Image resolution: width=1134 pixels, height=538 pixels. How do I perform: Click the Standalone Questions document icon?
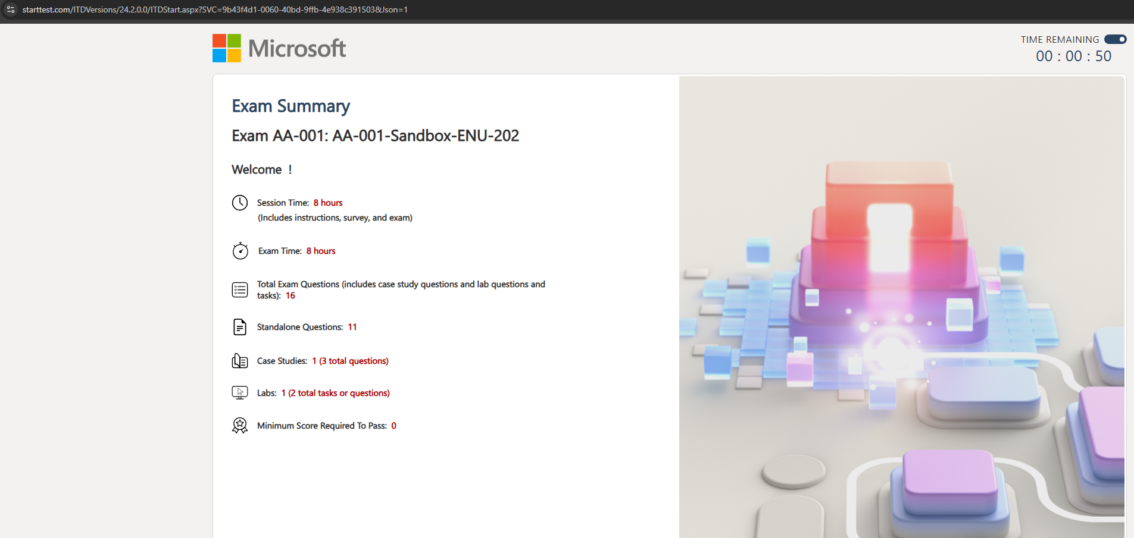click(240, 327)
